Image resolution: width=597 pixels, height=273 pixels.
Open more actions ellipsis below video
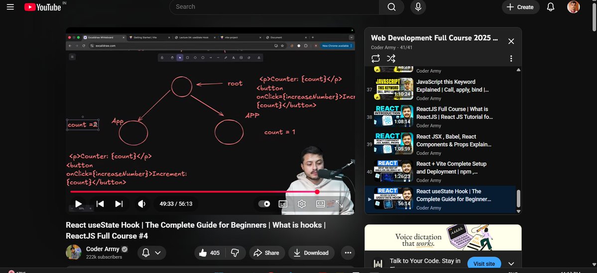tap(348, 253)
